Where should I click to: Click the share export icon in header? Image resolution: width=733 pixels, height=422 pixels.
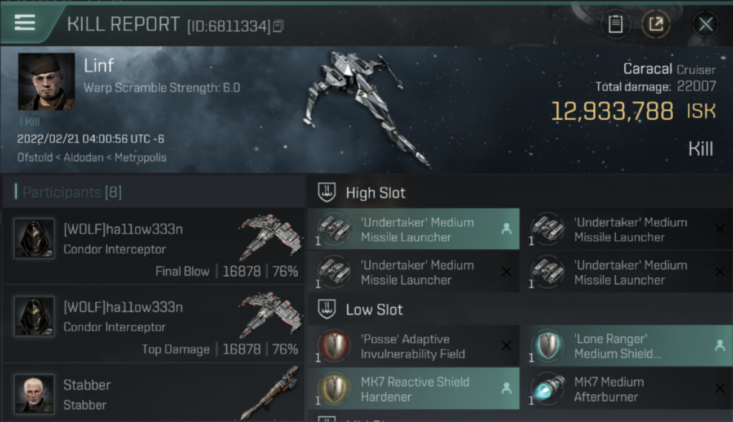[656, 24]
